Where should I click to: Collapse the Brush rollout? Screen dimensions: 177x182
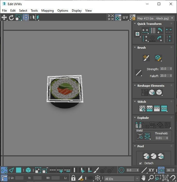tap(135, 47)
